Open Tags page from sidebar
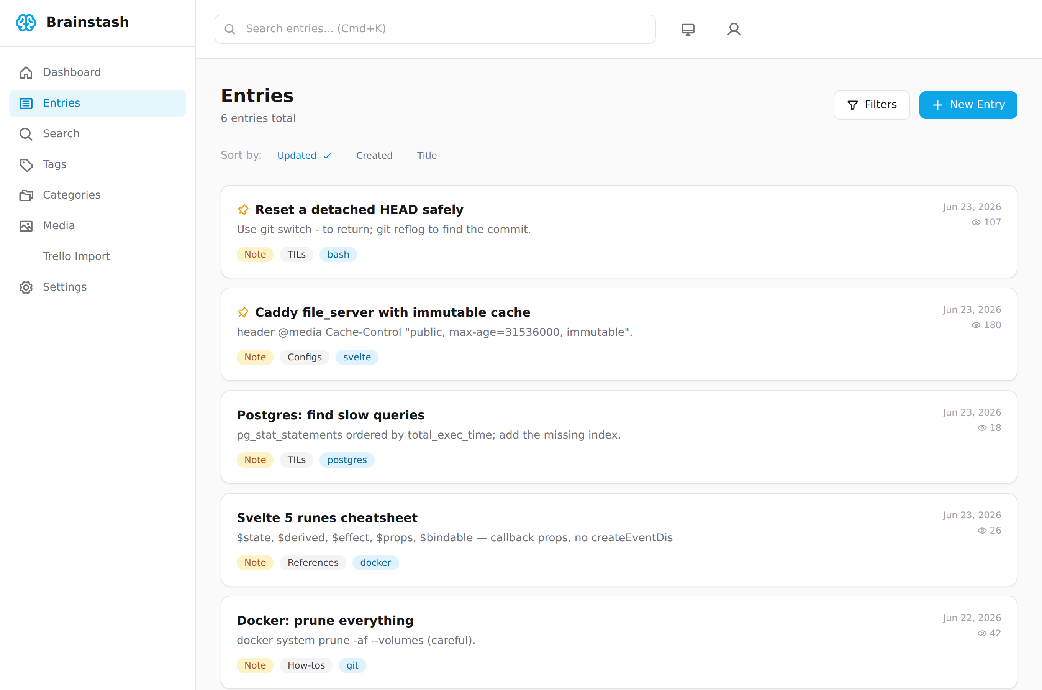The image size is (1042, 690). click(x=98, y=164)
